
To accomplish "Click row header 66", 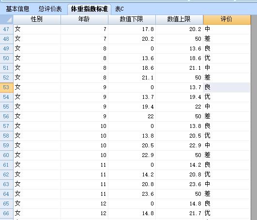I will 7,213.
